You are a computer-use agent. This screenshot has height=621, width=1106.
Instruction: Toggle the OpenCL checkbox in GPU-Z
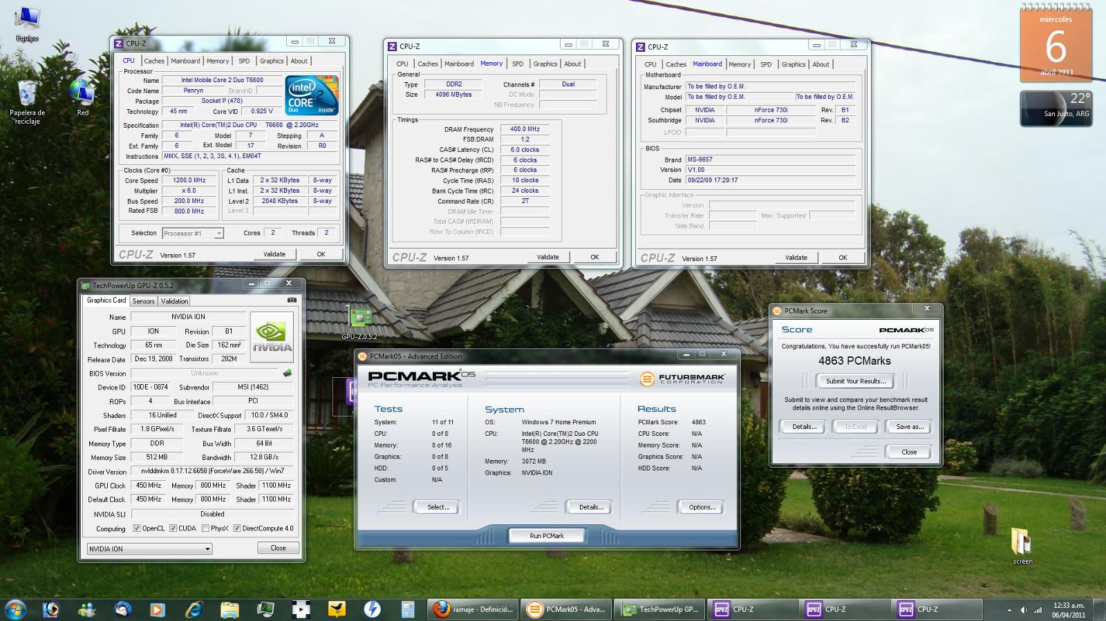coord(137,528)
